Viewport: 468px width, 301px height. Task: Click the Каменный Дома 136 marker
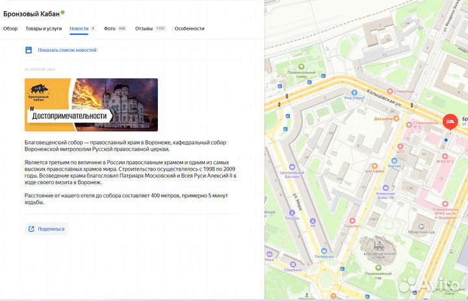pyautogui.click(x=385, y=187)
